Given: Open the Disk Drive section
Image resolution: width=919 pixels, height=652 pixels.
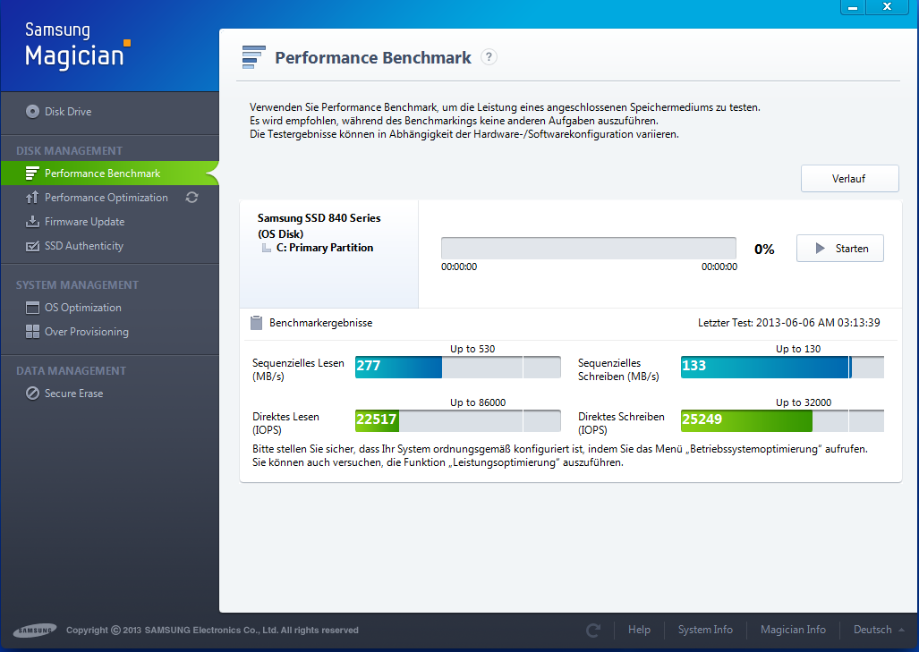Looking at the screenshot, I should click(x=68, y=111).
